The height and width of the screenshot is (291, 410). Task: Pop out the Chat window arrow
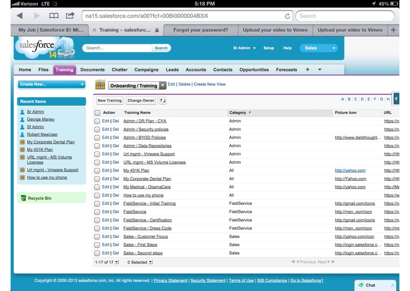(x=392, y=286)
